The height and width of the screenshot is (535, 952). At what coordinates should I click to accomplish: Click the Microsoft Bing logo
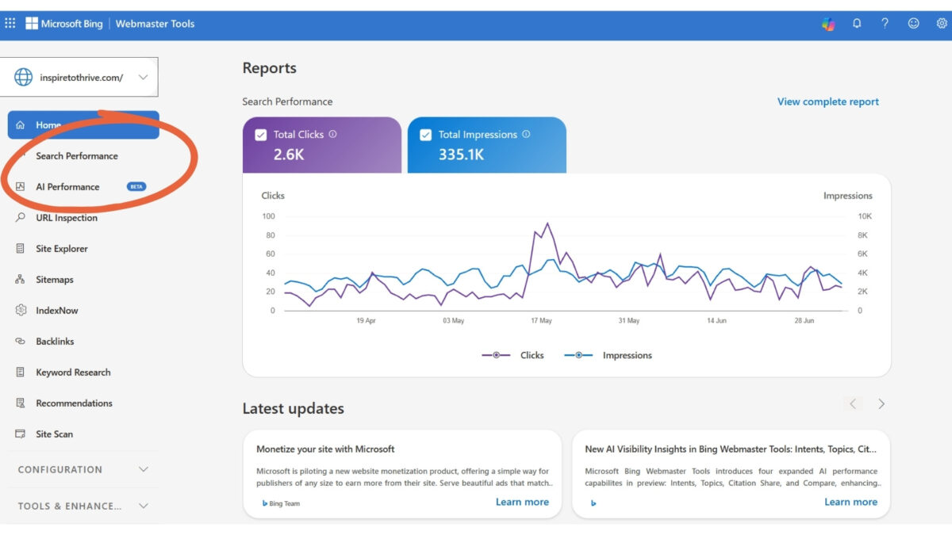(64, 24)
